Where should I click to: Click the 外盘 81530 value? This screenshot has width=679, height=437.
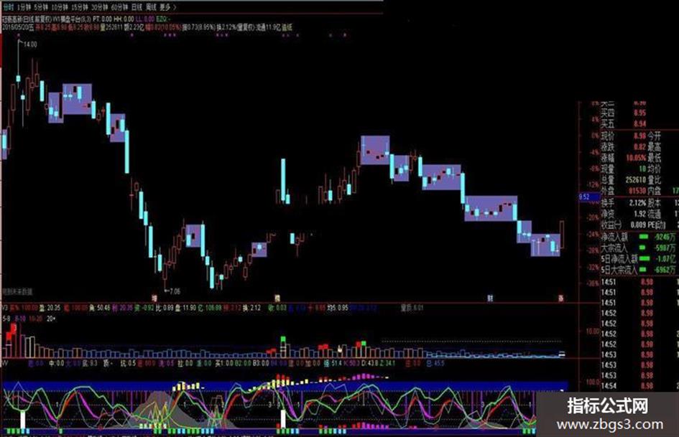tap(636, 190)
